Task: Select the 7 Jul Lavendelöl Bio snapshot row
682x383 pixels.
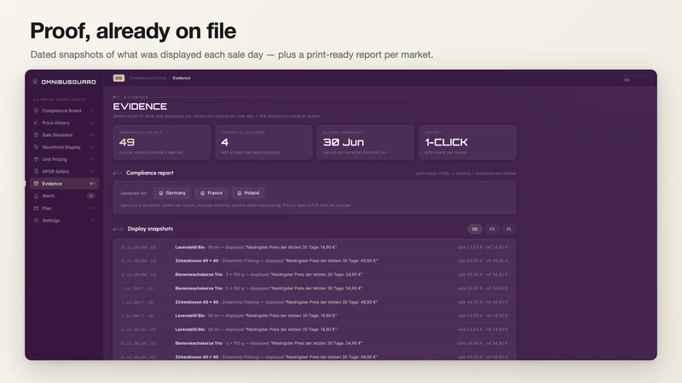Action: point(315,316)
